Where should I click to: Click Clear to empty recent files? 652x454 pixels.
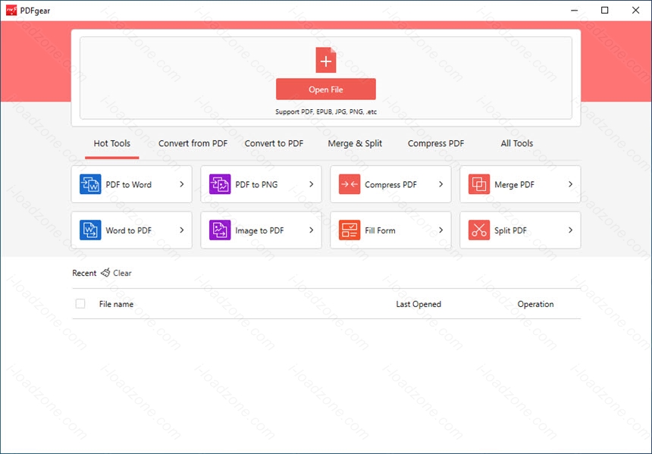[122, 273]
